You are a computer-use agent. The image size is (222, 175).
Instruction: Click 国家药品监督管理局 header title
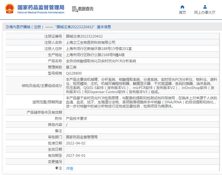pos(41,7)
